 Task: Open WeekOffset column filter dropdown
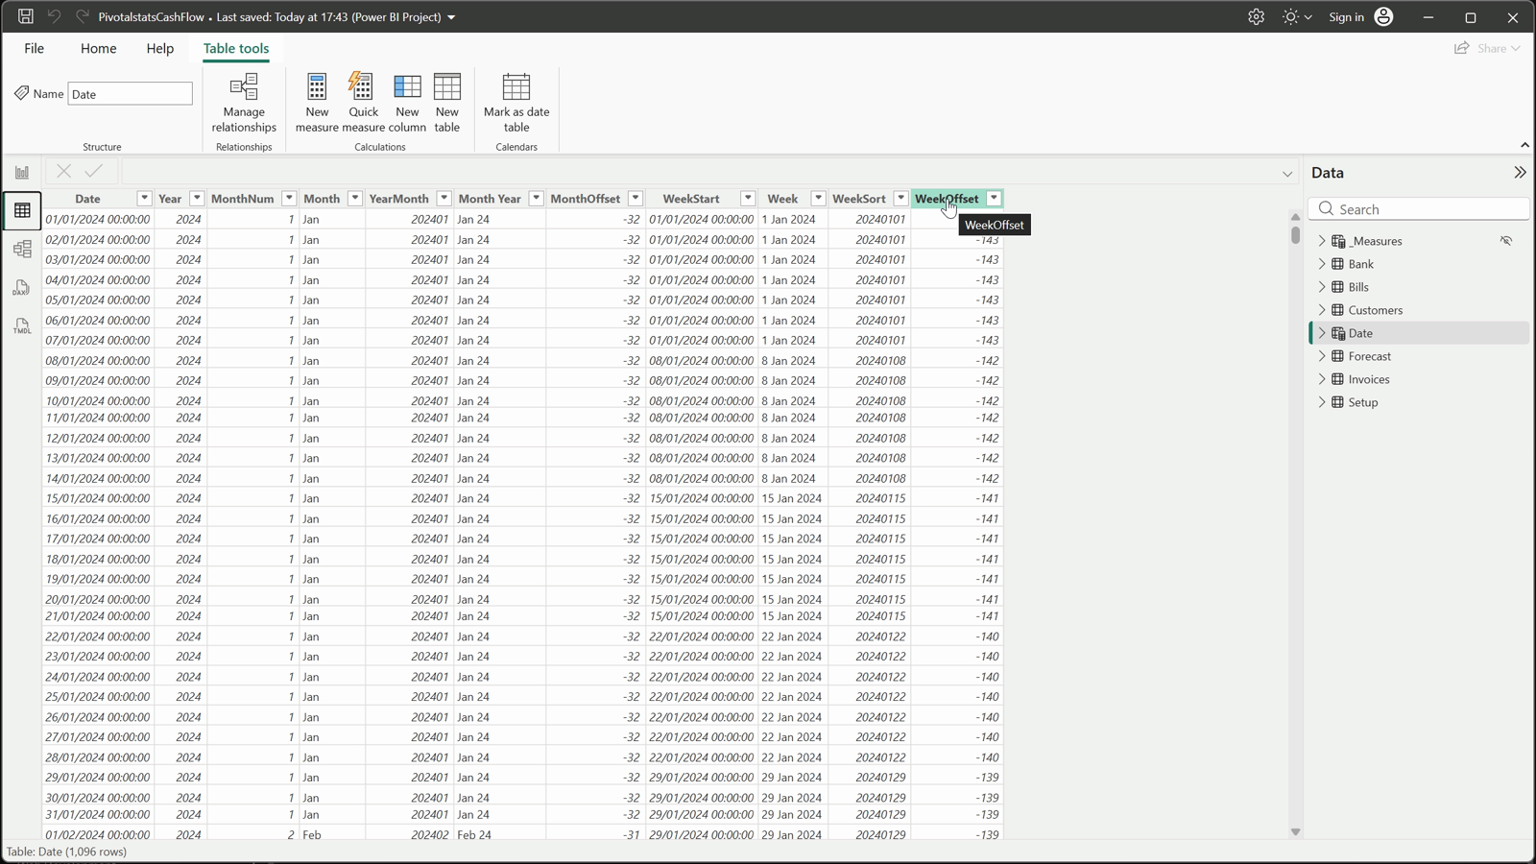(x=995, y=199)
